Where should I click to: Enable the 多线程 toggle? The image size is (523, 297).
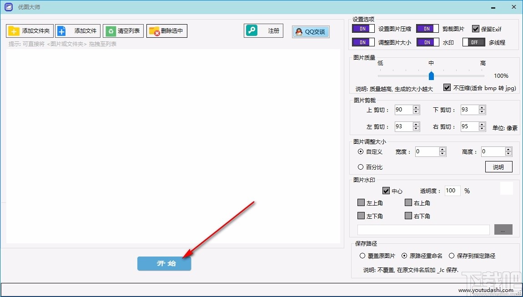pyautogui.click(x=474, y=42)
